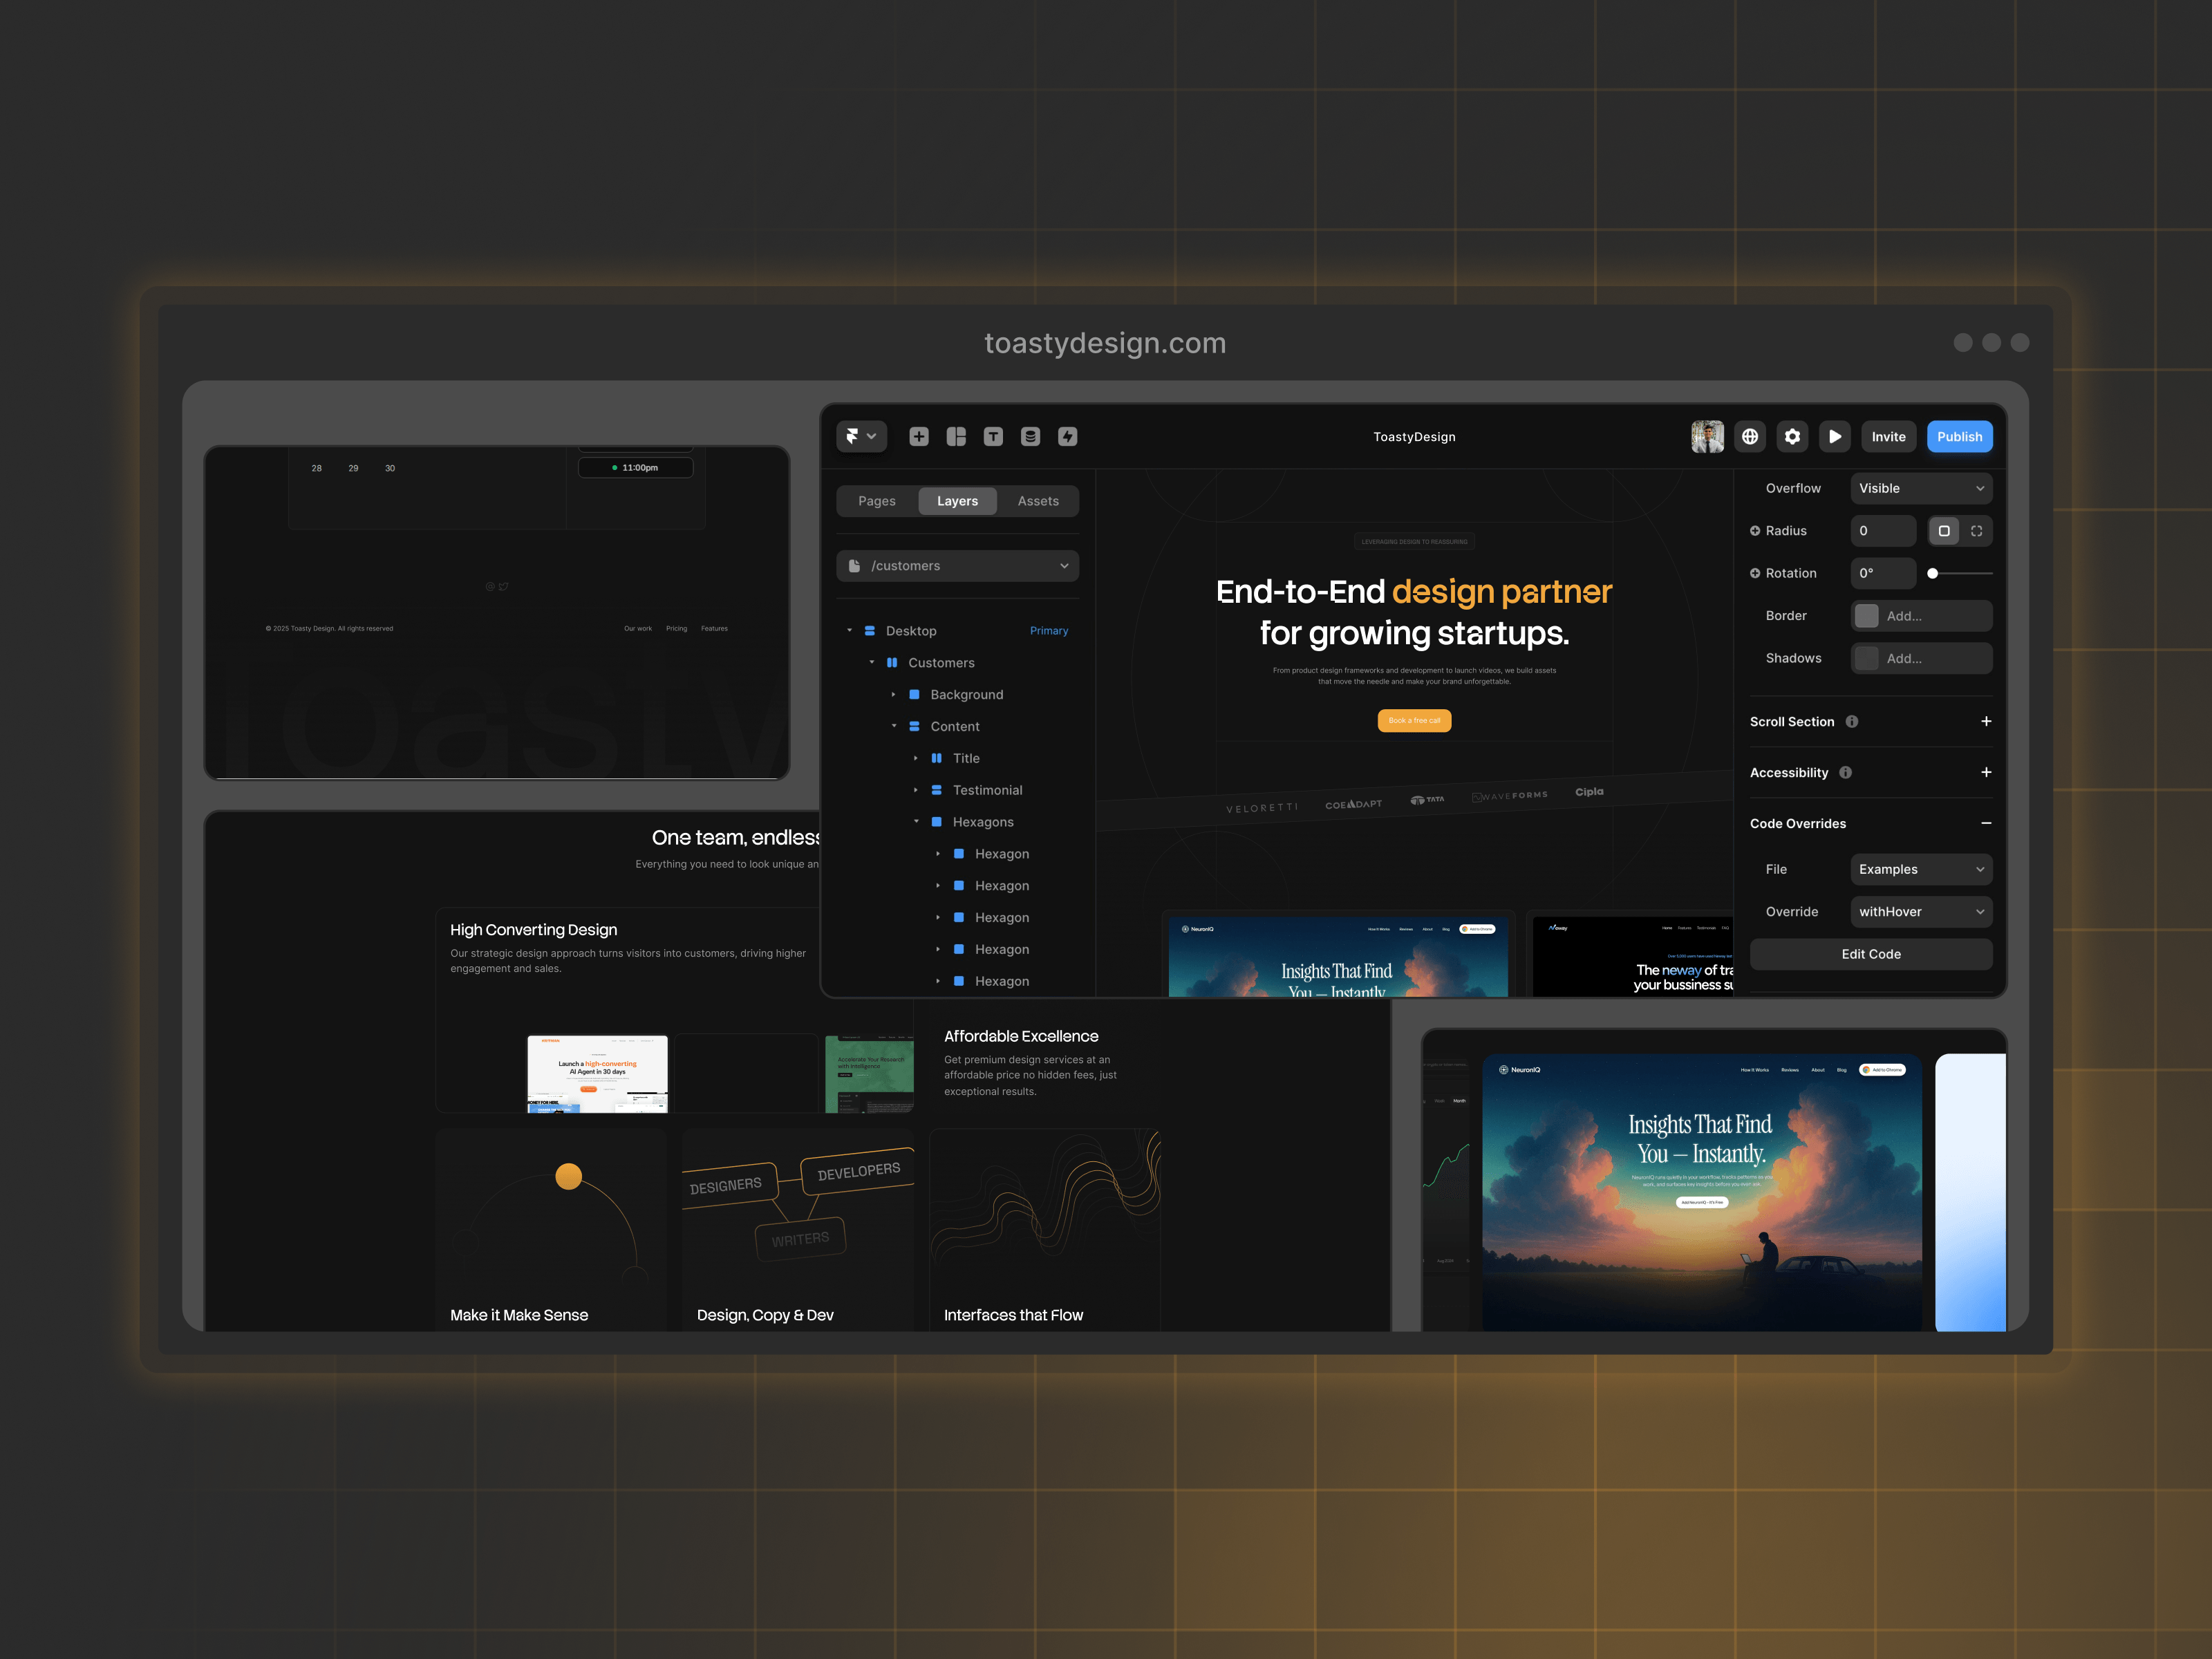
Task: Click the lightning bolt Actions icon
Action: pos(1068,436)
